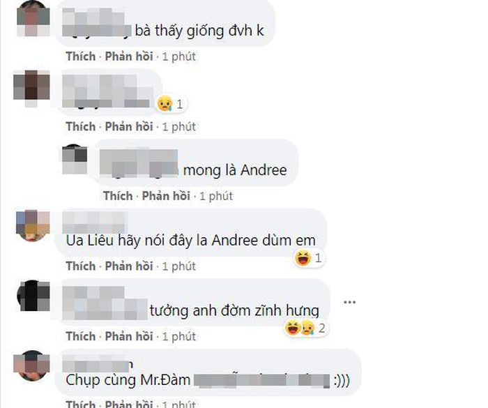
Task: Click the '1 phút' timestamp under 'mong là Andree'
Action: 216,196
